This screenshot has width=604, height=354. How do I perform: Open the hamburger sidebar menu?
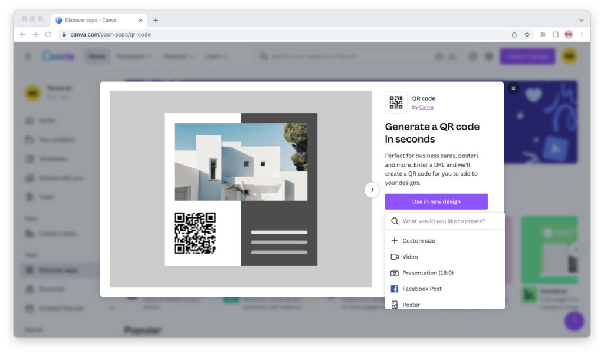(x=28, y=57)
